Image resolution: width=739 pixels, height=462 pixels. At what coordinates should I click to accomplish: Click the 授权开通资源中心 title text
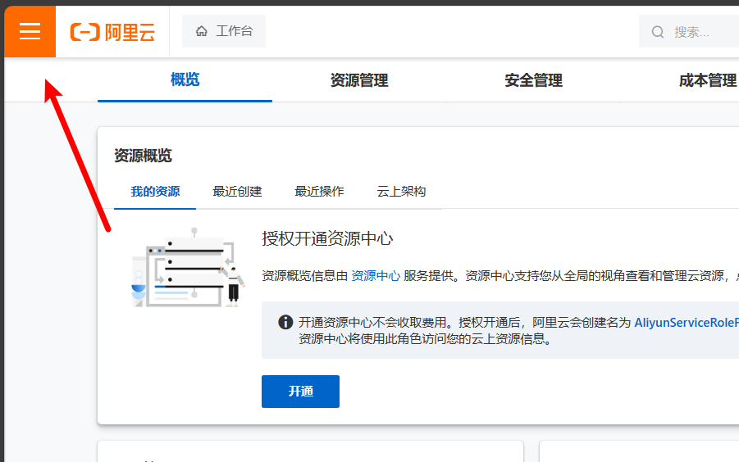click(327, 238)
